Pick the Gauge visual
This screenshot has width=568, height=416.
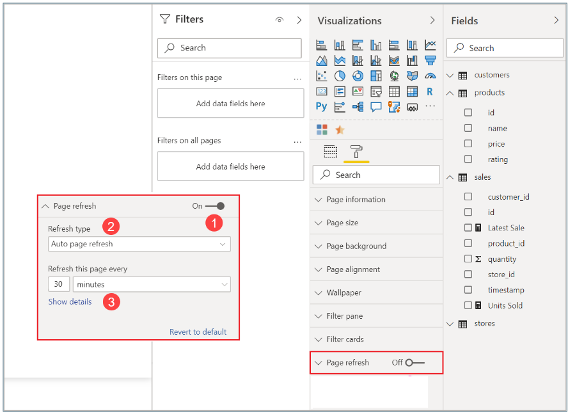click(430, 76)
